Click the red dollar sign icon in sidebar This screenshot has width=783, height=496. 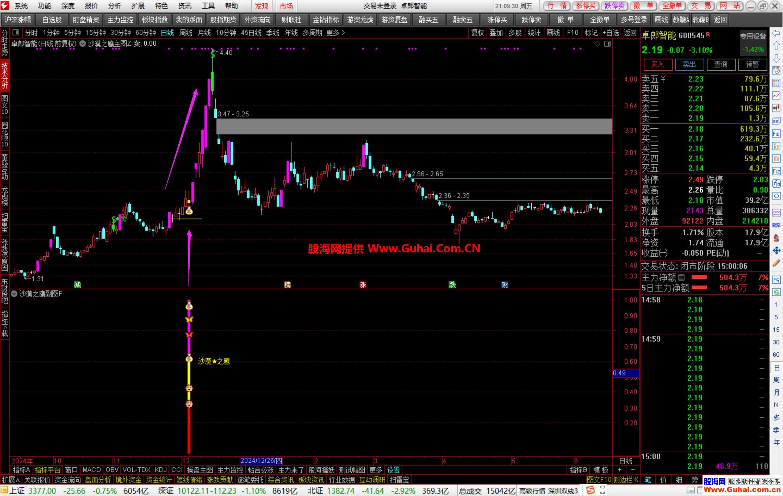tap(776, 238)
